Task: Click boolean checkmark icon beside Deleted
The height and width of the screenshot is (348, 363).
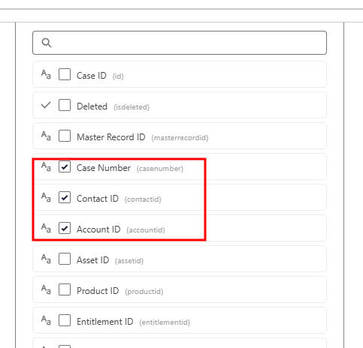Action: point(46,105)
